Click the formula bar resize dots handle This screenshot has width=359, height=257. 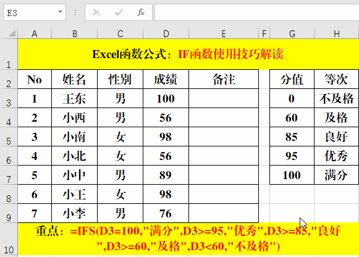coord(75,12)
